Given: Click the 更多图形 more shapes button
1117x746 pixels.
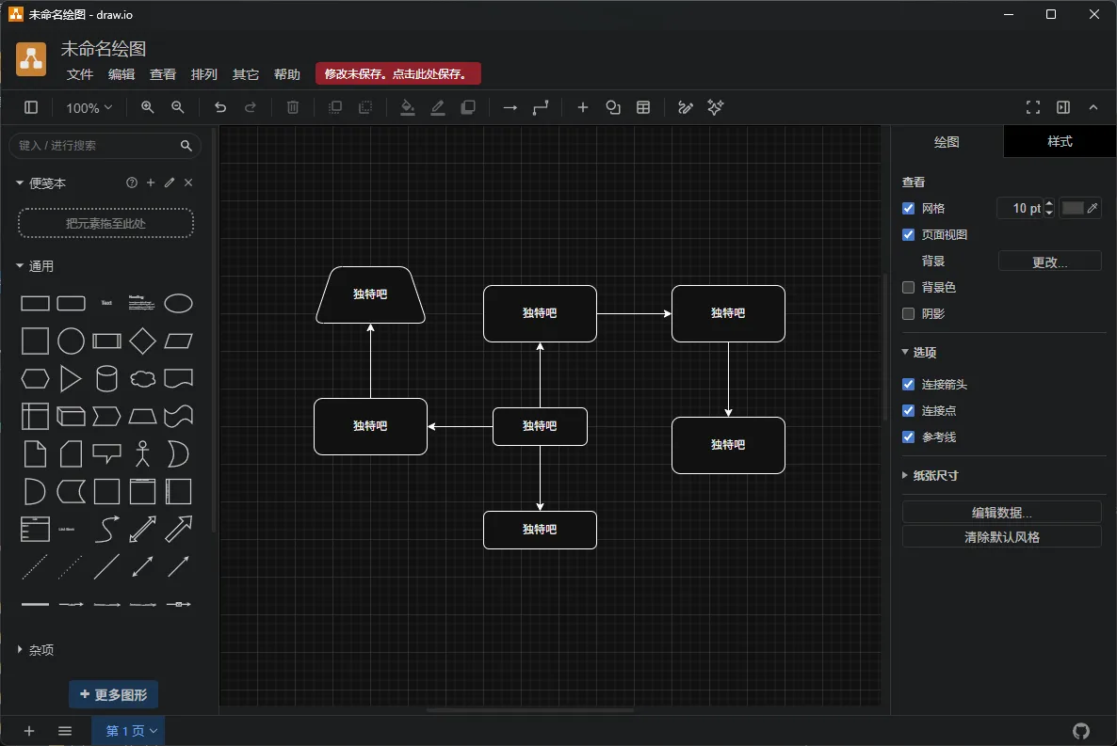Looking at the screenshot, I should pos(113,695).
